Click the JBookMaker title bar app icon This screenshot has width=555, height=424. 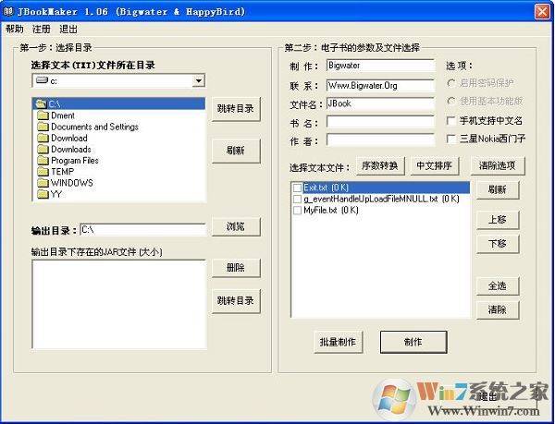(x=7, y=11)
